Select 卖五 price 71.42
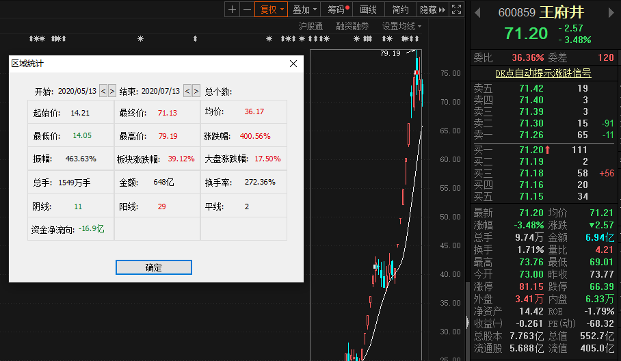The height and width of the screenshot is (361, 621). (x=531, y=88)
